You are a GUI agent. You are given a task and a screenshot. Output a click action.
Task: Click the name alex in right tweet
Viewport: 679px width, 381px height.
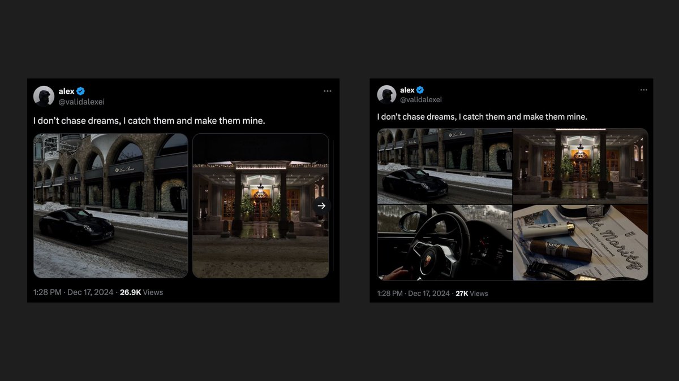(x=407, y=90)
